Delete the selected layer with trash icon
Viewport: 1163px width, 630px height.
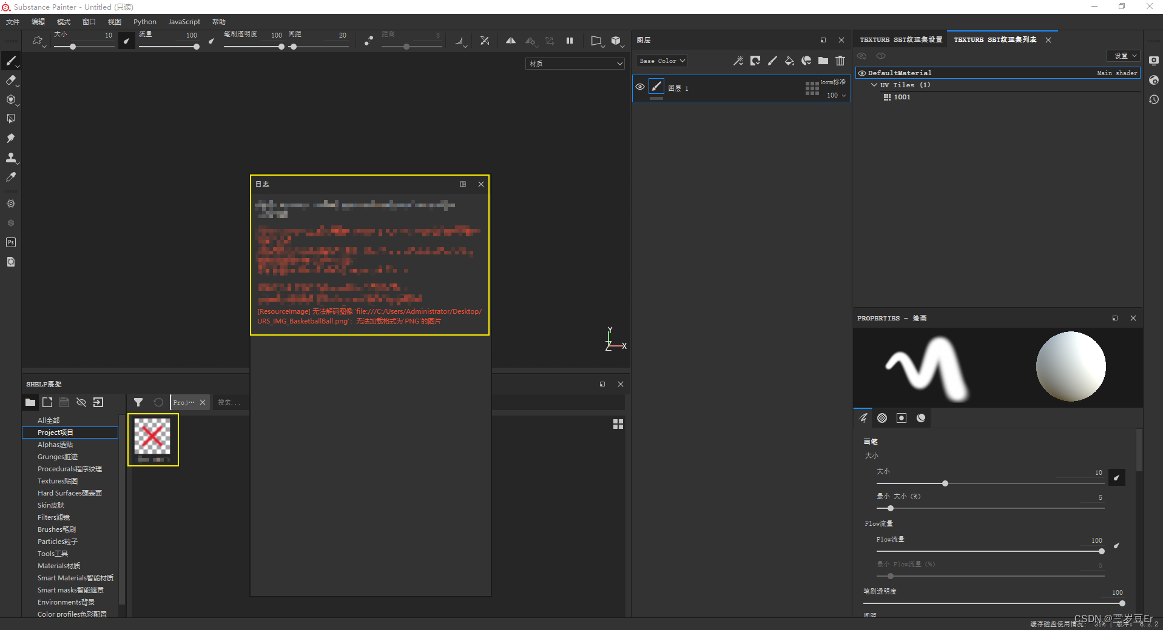click(x=840, y=61)
